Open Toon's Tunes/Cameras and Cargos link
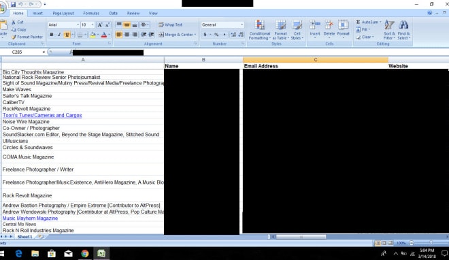Screen dimensions: 449x260 (x=42, y=115)
